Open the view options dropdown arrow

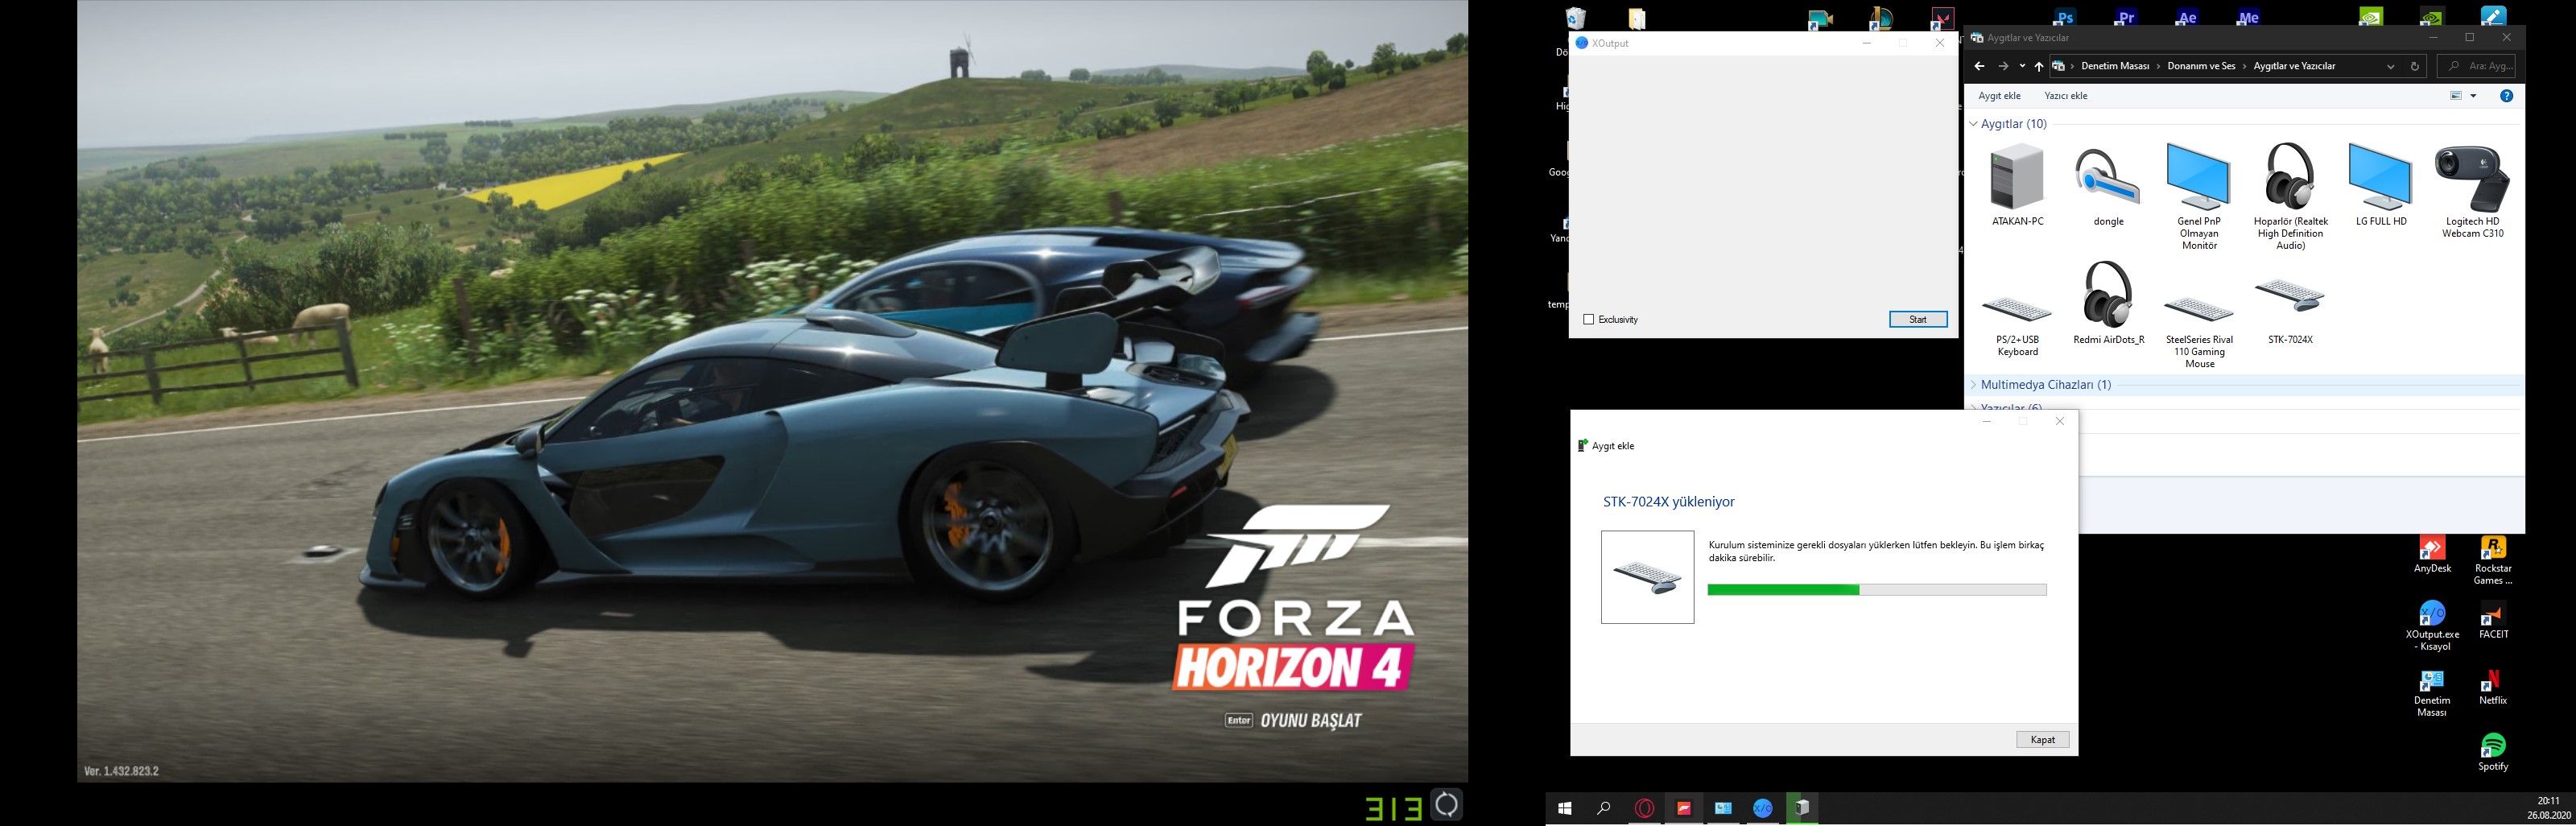tap(2473, 96)
